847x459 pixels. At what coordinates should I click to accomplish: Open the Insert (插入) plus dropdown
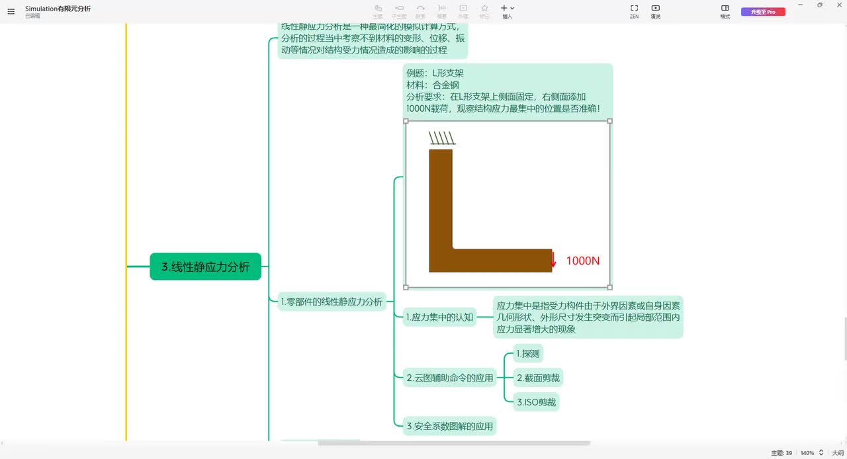(508, 11)
